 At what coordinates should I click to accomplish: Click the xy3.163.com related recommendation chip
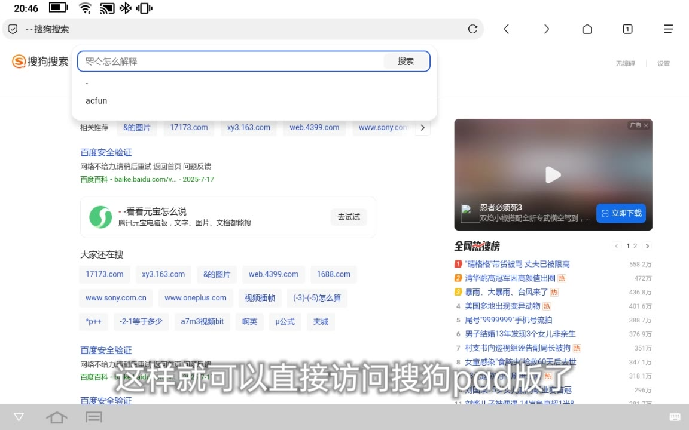point(249,128)
